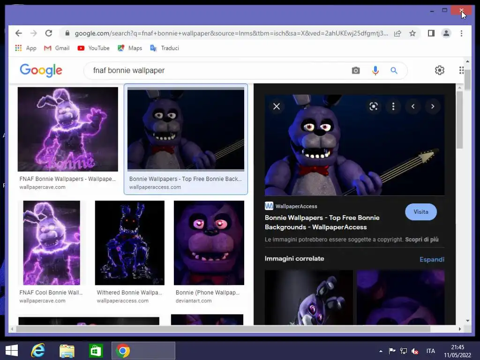The width and height of the screenshot is (480, 360).
Task: Change input language ITA
Action: [430, 351]
